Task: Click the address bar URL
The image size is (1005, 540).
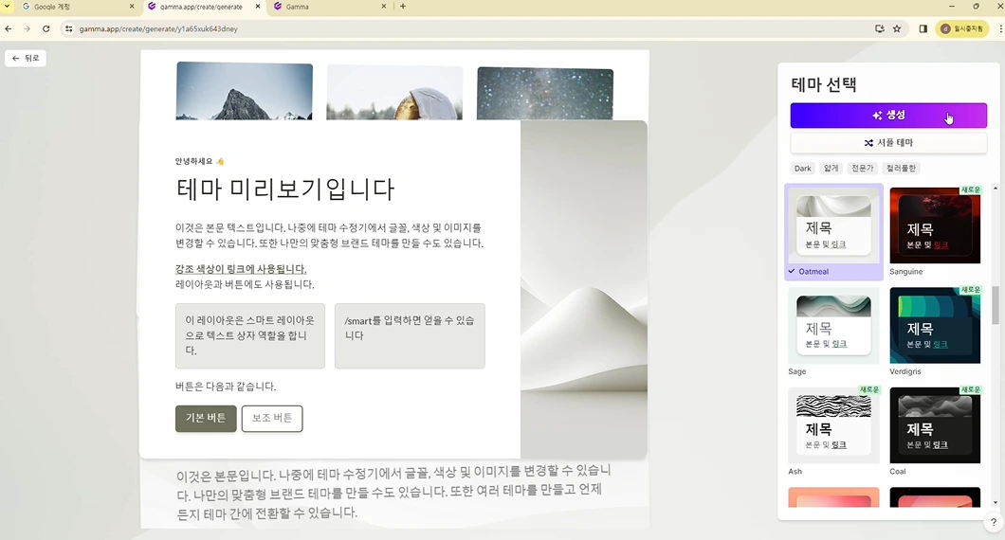Action: [x=158, y=28]
